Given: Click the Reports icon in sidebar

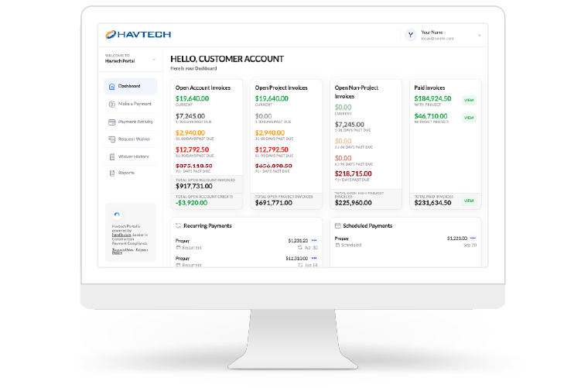Looking at the screenshot, I should pos(112,173).
